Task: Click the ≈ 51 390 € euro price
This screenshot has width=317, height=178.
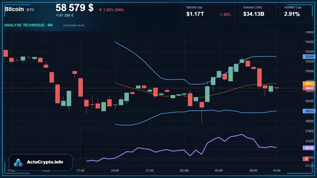Action: (x=65, y=15)
